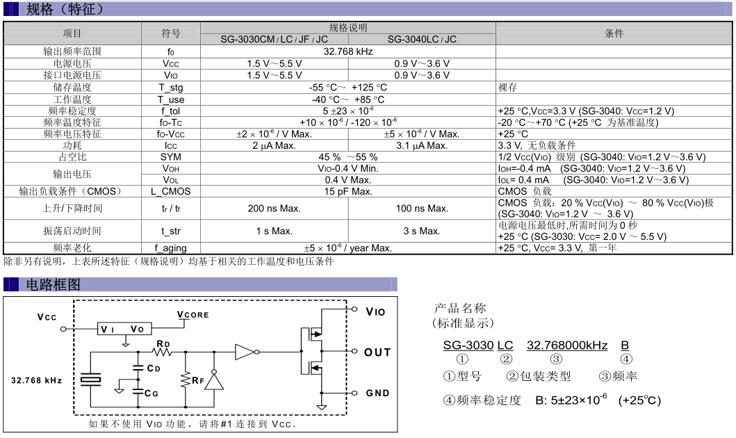The image size is (736, 438).
Task: Click the 'fo-Tc' symbol cell
Action: click(171, 122)
